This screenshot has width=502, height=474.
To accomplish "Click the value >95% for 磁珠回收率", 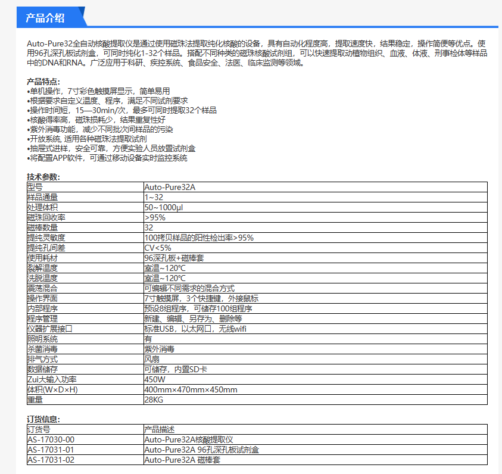I will pos(155,217).
